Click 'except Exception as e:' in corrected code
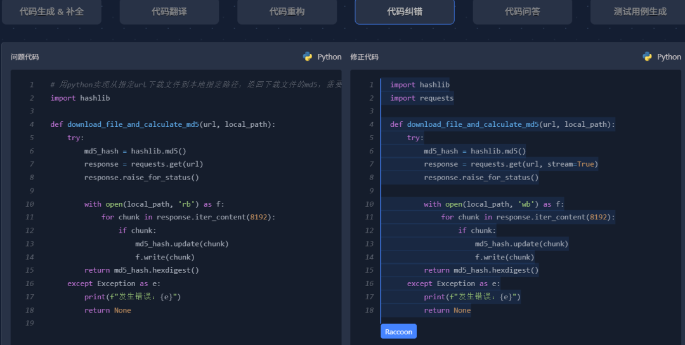 (x=453, y=283)
